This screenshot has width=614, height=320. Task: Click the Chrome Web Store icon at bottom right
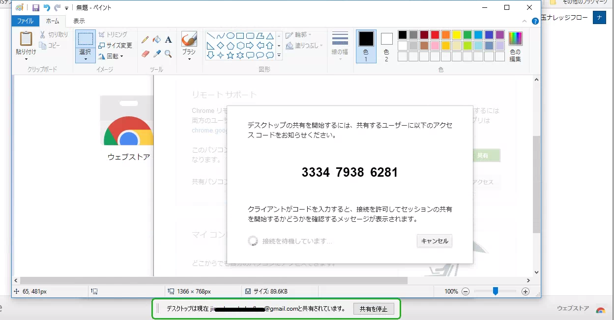(x=600, y=310)
